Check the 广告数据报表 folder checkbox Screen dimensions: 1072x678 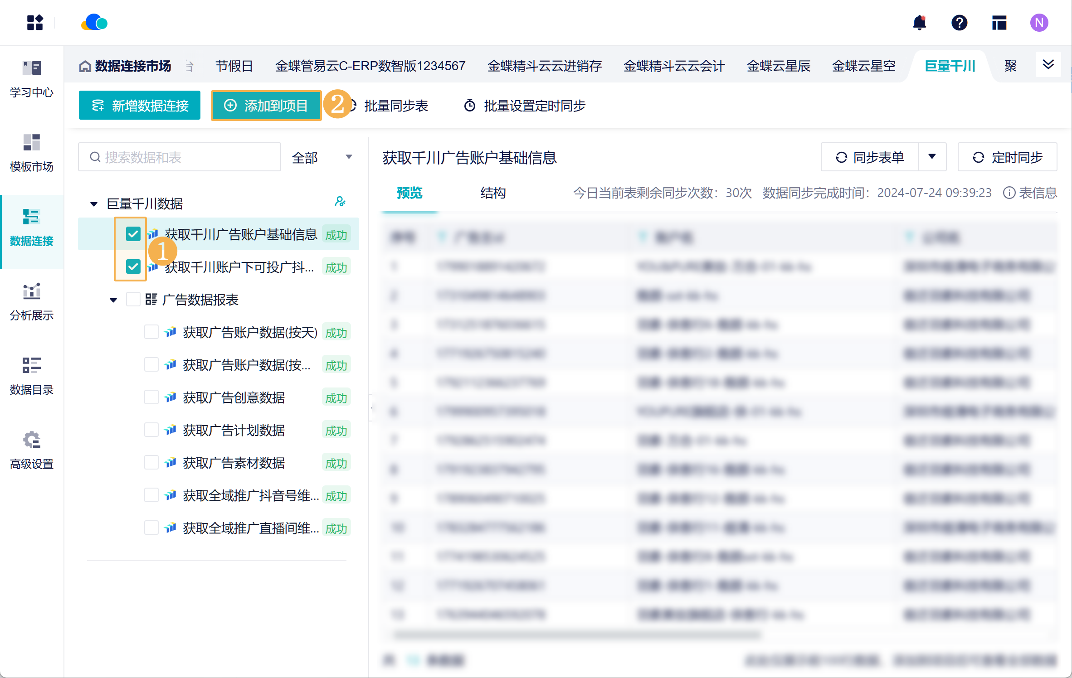pos(133,300)
